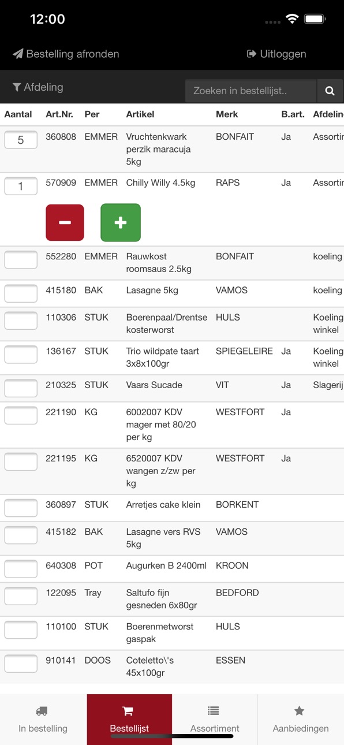Click the Aantal column header
The width and height of the screenshot is (344, 745).
(18, 114)
